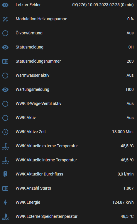Open details for WWK Externe Speichertemperatur
The width and height of the screenshot is (137, 224).
click(68, 217)
